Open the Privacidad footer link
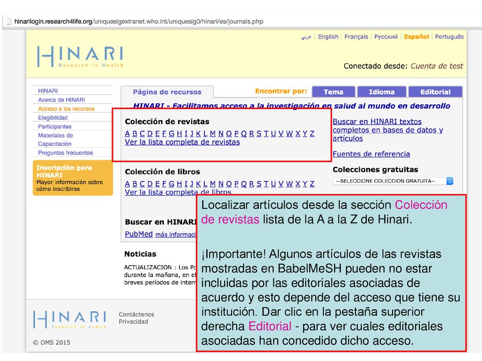 [x=133, y=322]
